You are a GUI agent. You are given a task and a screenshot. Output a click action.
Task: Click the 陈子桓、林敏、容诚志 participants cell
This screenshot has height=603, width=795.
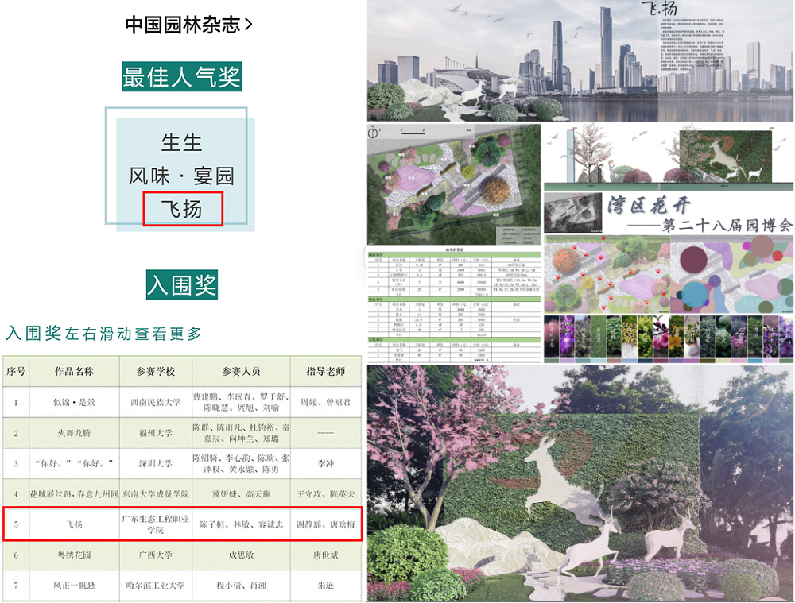pos(242,524)
